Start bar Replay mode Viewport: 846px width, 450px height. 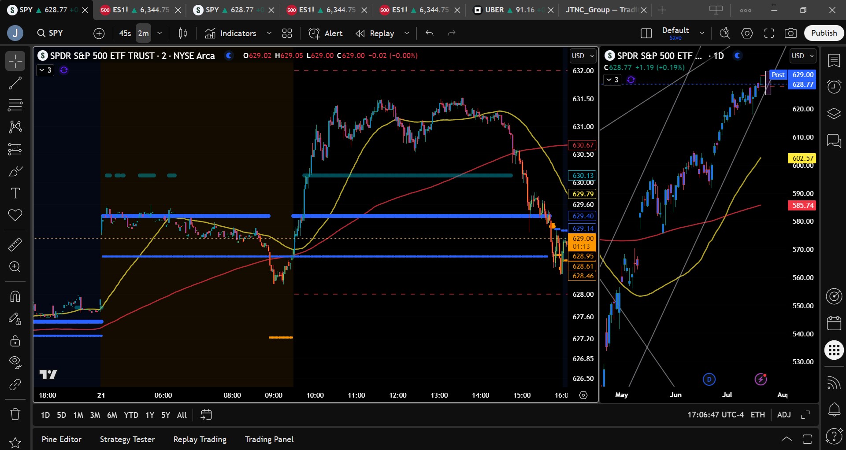(x=375, y=33)
